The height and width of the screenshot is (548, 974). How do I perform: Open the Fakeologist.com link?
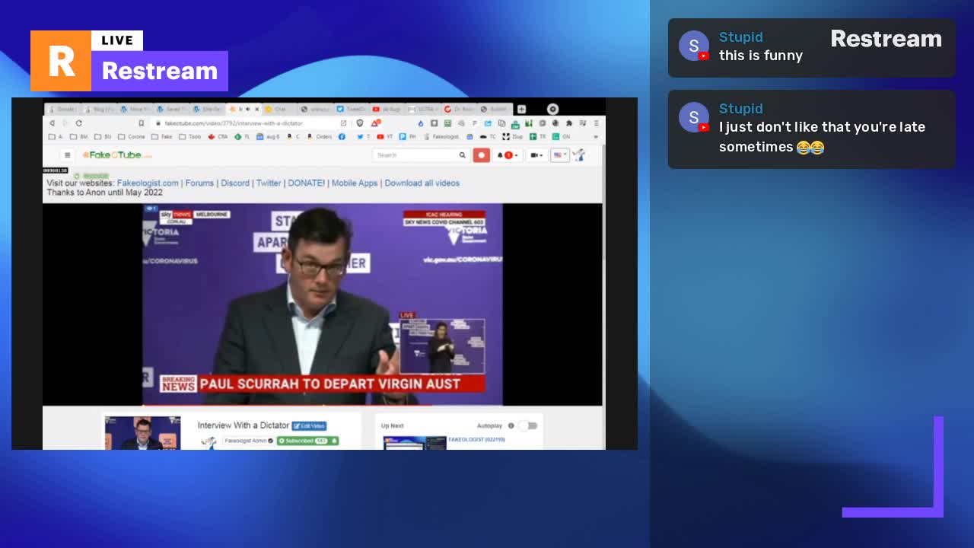[148, 183]
